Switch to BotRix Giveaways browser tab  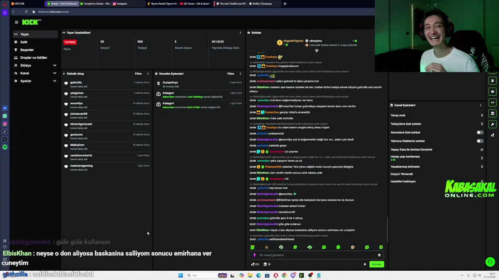[x=265, y=3]
